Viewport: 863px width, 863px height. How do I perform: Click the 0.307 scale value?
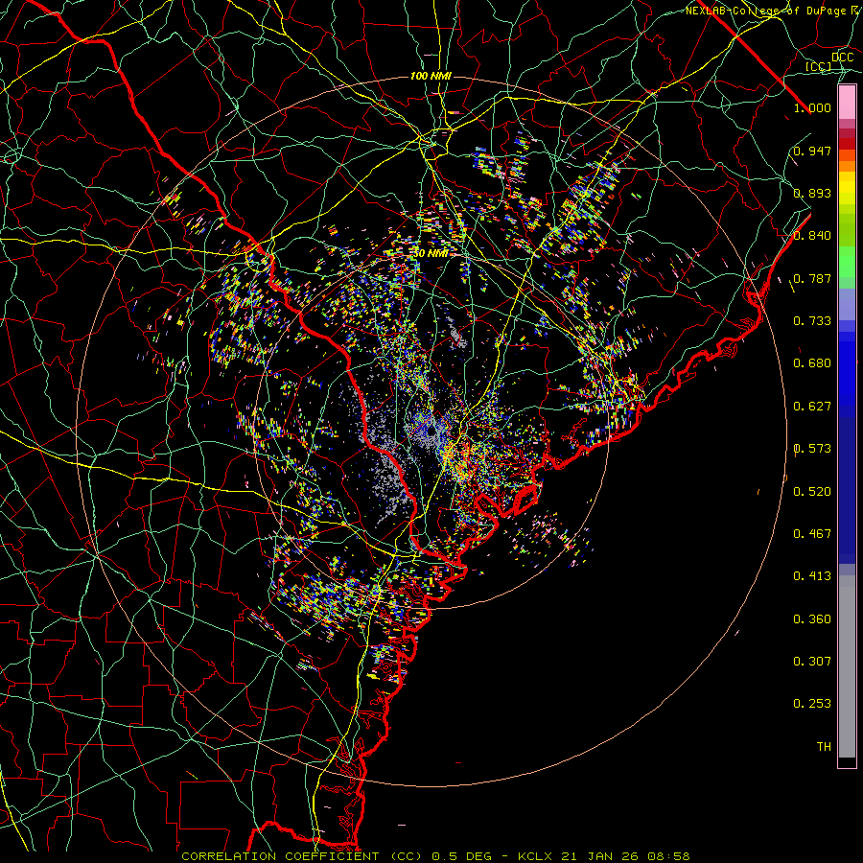click(x=812, y=662)
